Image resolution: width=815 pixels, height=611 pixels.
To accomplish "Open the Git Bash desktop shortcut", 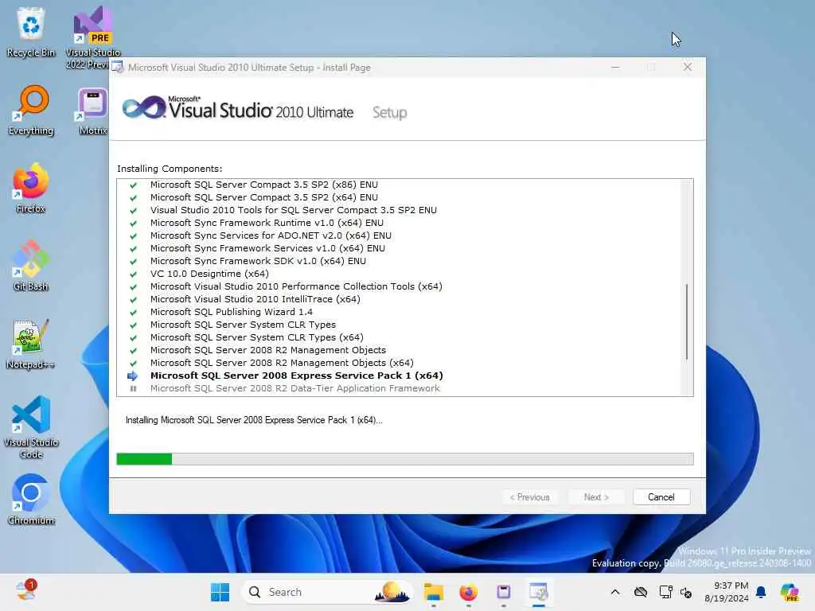I will [31, 266].
